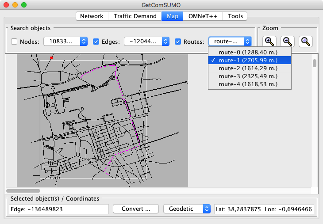
Task: Disable the Routes checkbox
Action: point(178,42)
